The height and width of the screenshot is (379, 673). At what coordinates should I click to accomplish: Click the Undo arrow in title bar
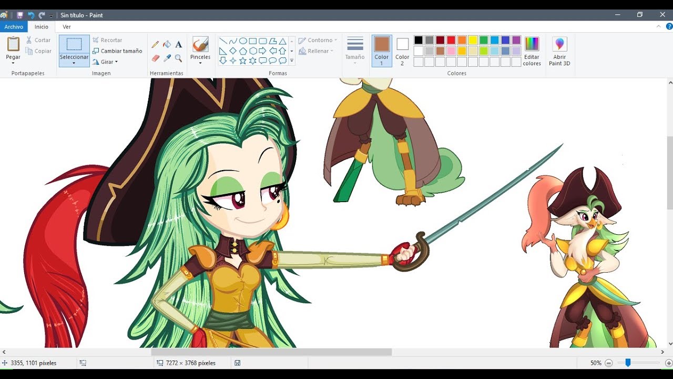coord(31,15)
